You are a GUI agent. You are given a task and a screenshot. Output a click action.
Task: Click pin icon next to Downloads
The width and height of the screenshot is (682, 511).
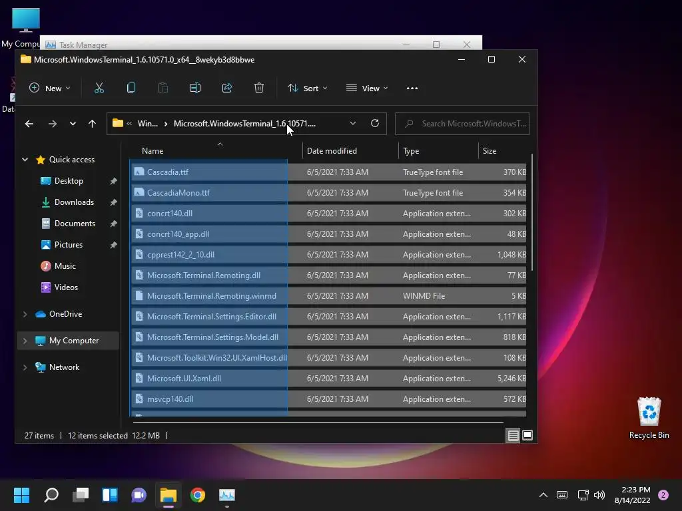click(x=113, y=202)
